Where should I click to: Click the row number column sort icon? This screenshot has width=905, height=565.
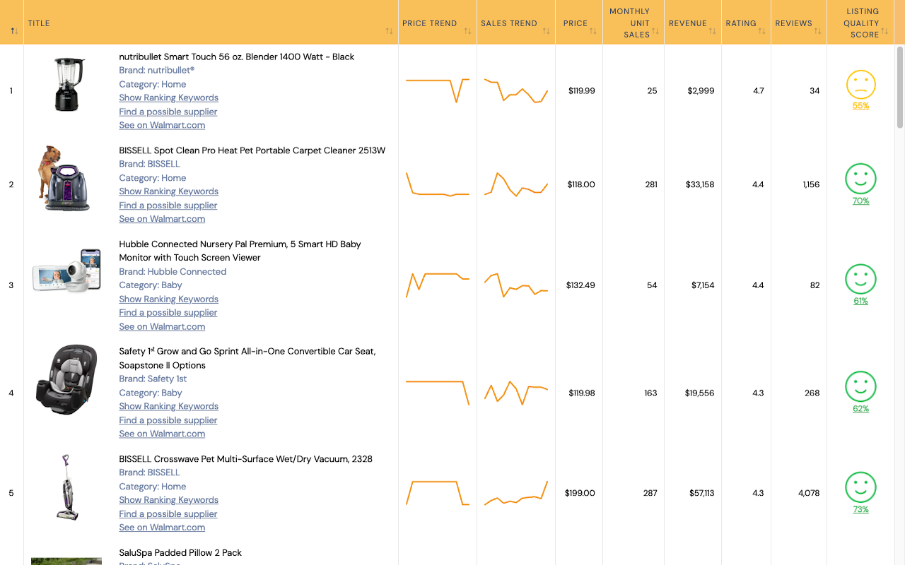click(x=14, y=31)
